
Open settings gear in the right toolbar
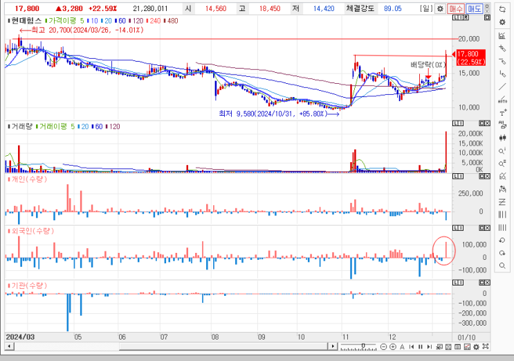point(502,22)
